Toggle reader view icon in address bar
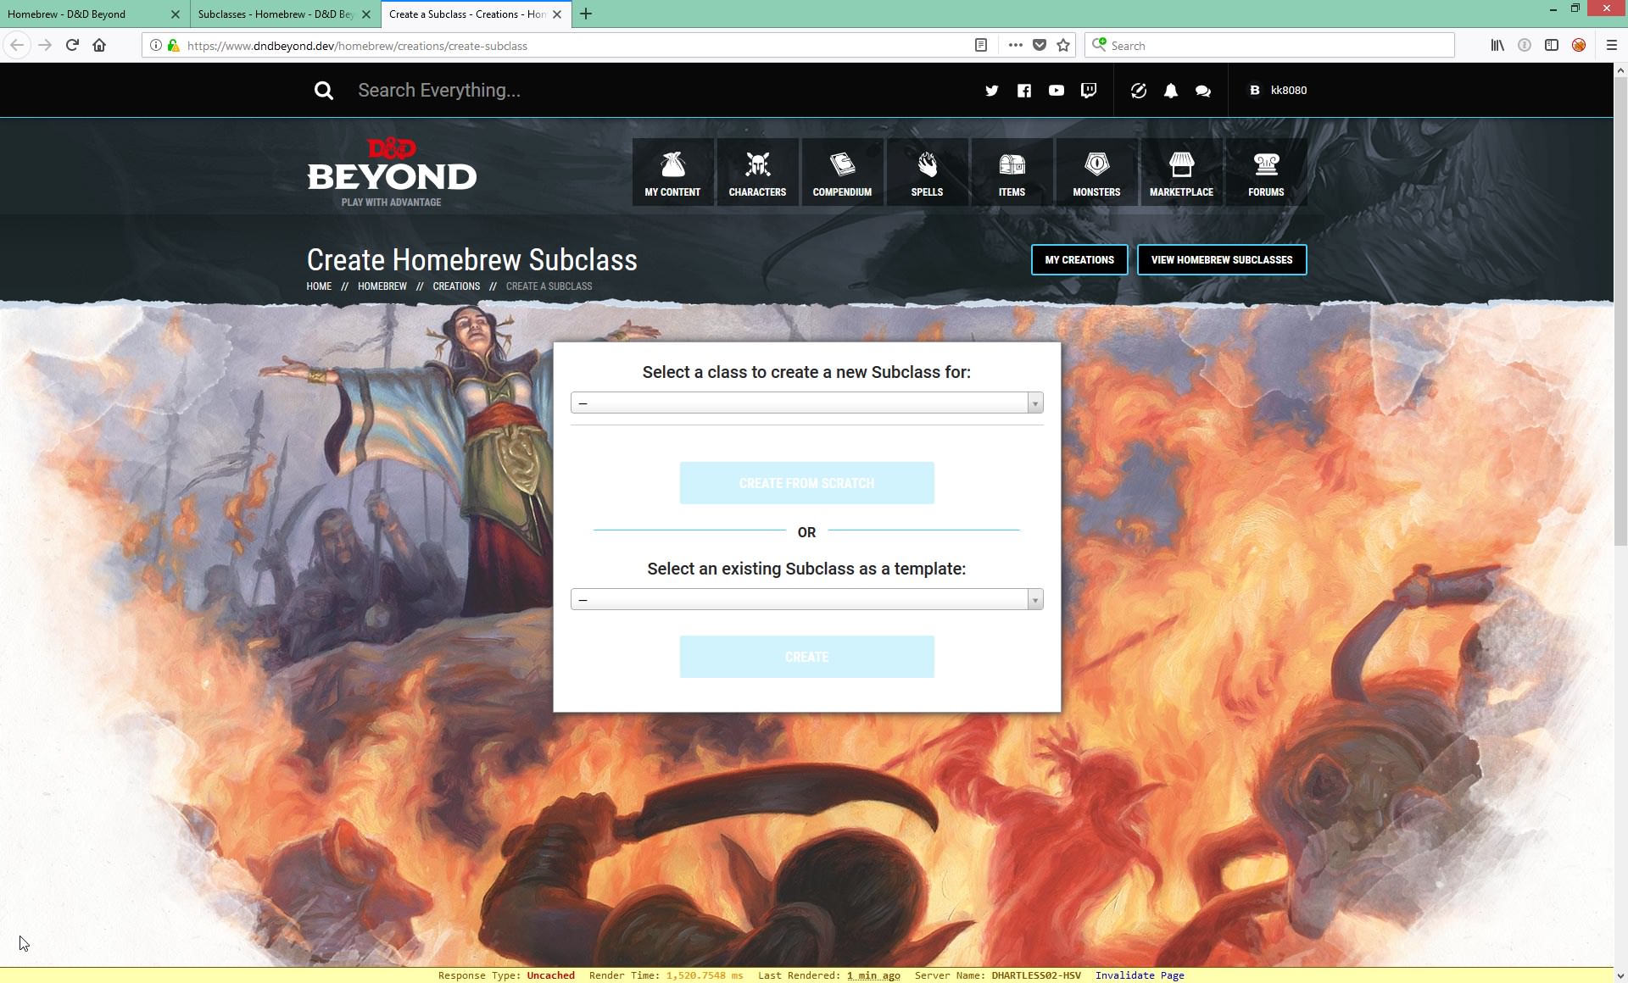This screenshot has width=1628, height=983. [x=981, y=46]
